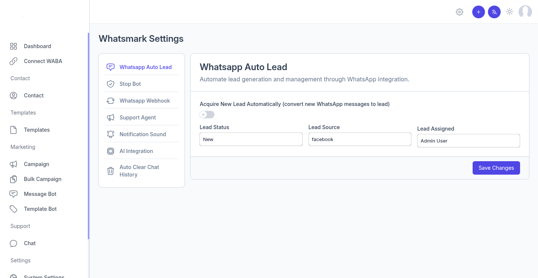The width and height of the screenshot is (538, 278).
Task: Open the Stop Bot settings tab
Action: tap(142, 84)
